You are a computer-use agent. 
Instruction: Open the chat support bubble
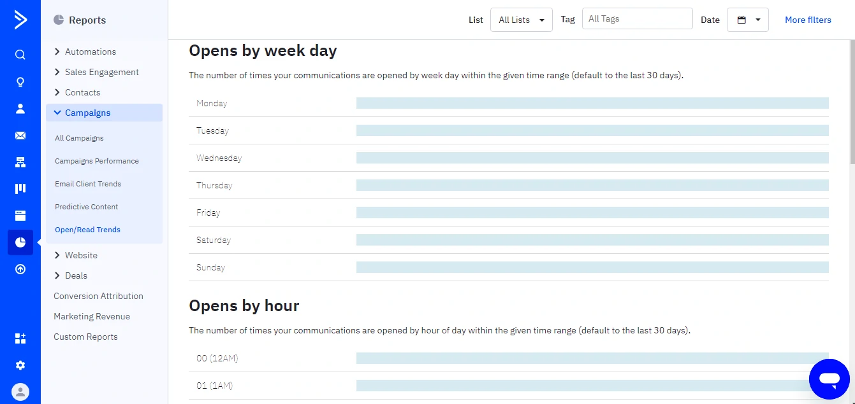(x=829, y=379)
